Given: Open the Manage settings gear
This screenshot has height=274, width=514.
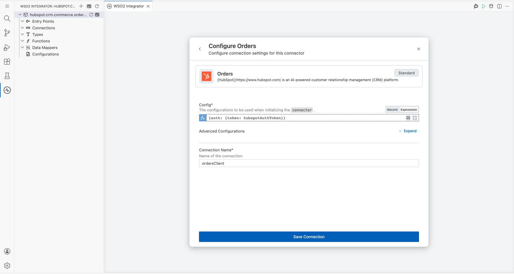Looking at the screenshot, I should click(x=7, y=266).
